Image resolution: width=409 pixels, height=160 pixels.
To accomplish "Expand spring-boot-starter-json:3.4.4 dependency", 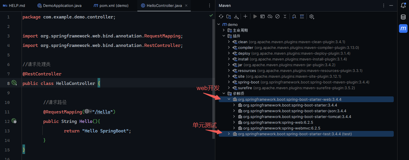I will click(x=234, y=111).
